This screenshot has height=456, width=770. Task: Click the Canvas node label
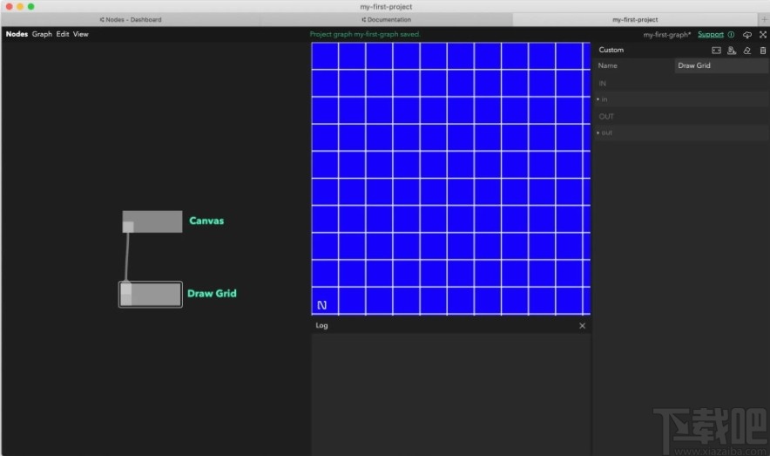206,221
